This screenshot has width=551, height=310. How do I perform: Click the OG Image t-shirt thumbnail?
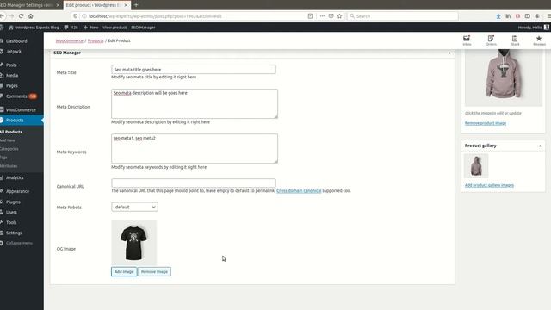[134, 243]
